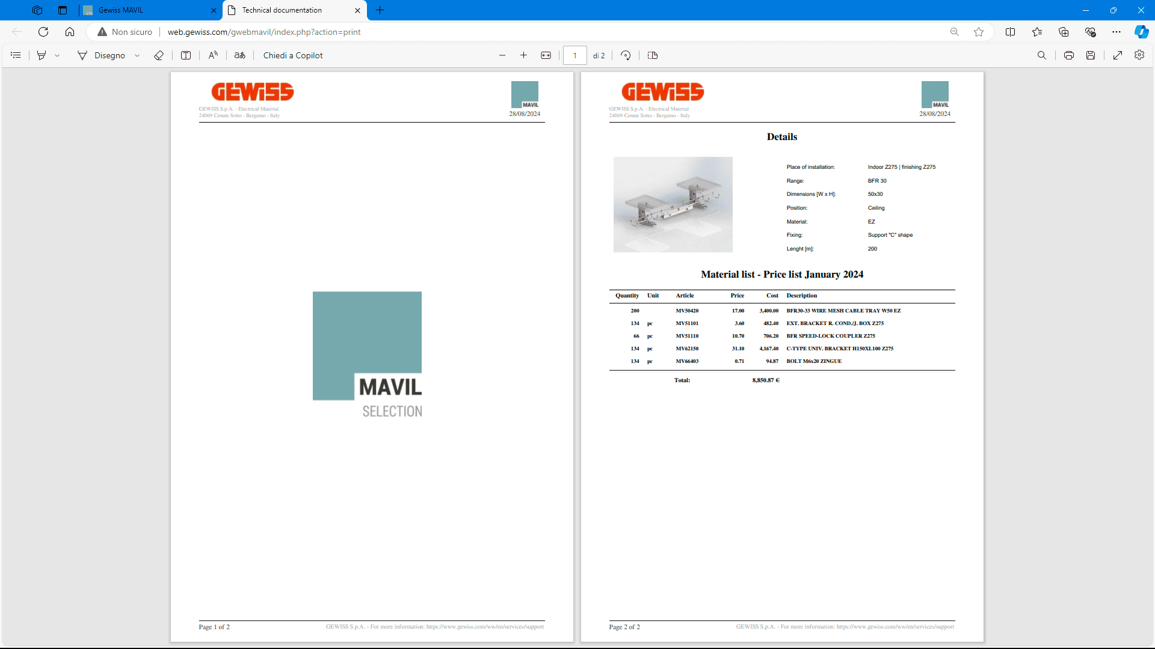Zoom in the PDF document
The width and height of the screenshot is (1155, 649).
pos(524,55)
